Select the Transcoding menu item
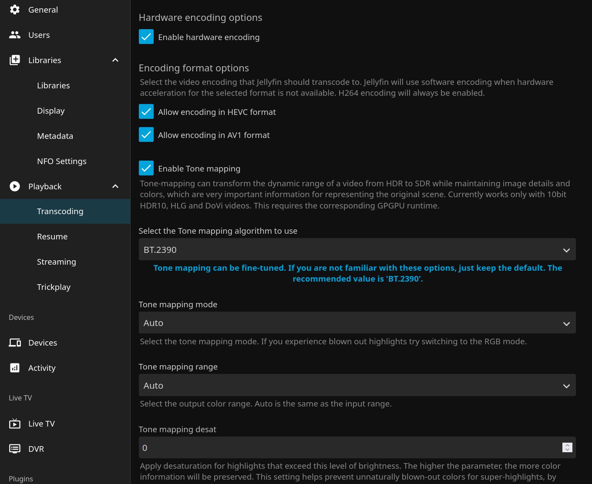Viewport: 592px width, 484px height. click(x=60, y=211)
